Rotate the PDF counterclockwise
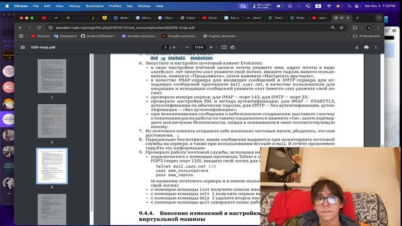 [232, 48]
